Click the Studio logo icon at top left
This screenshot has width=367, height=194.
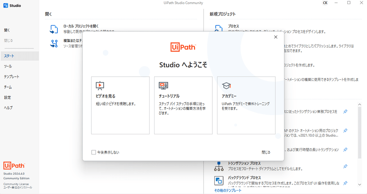click(6, 6)
